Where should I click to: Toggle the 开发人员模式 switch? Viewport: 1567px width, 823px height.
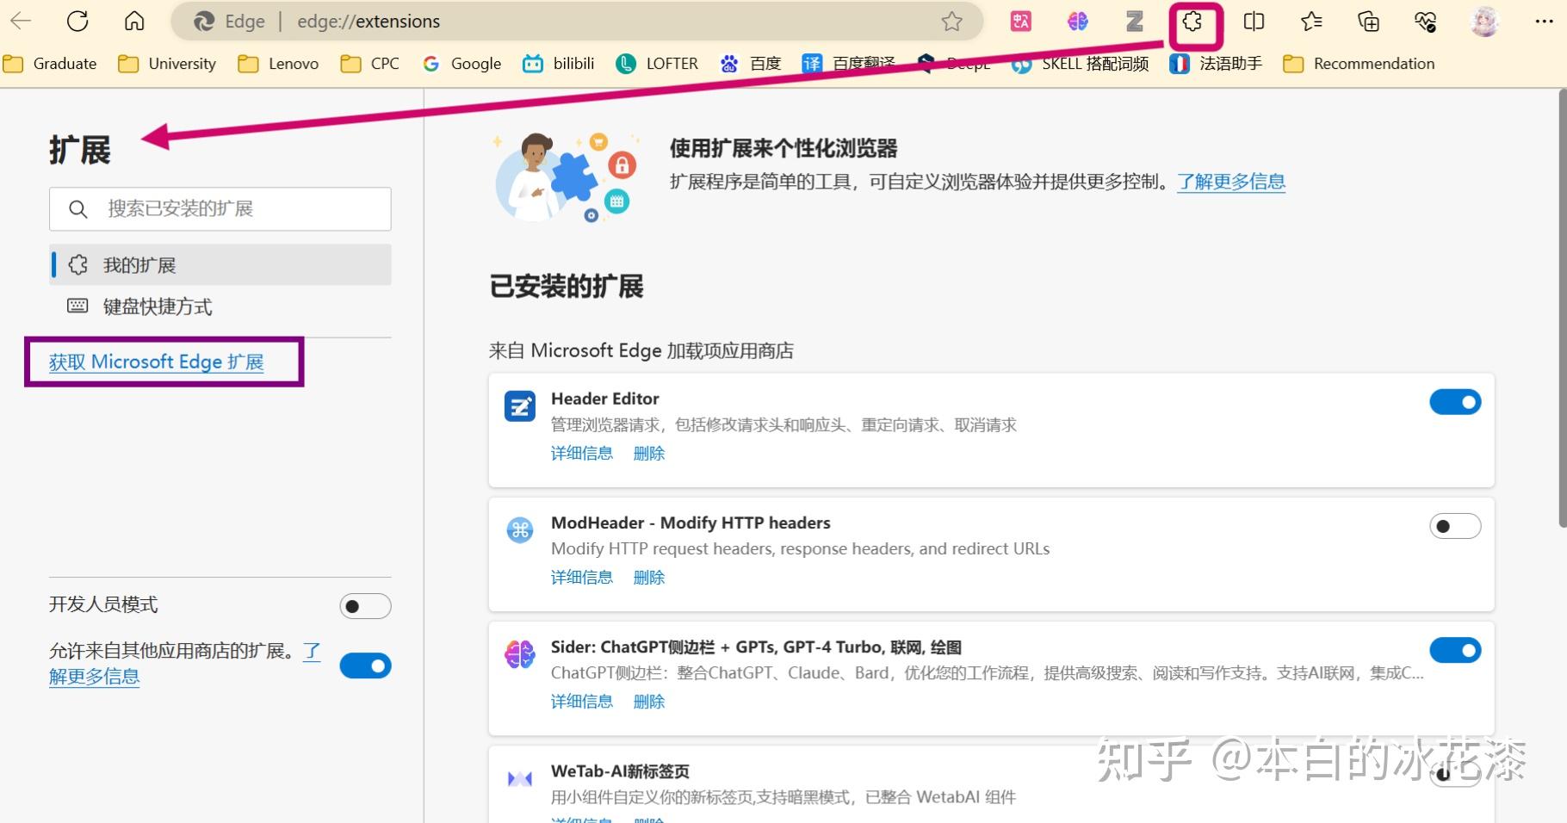[x=365, y=606]
